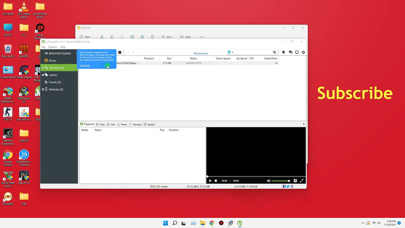Screen dimensions: 405x228
Task: Open the Options menu in uTorrent
Action: pyautogui.click(x=53, y=47)
